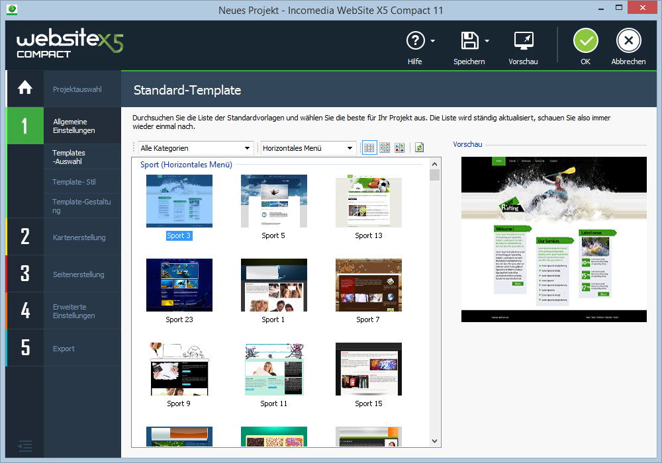Expand the Hilfe dropdown arrow

coord(433,41)
